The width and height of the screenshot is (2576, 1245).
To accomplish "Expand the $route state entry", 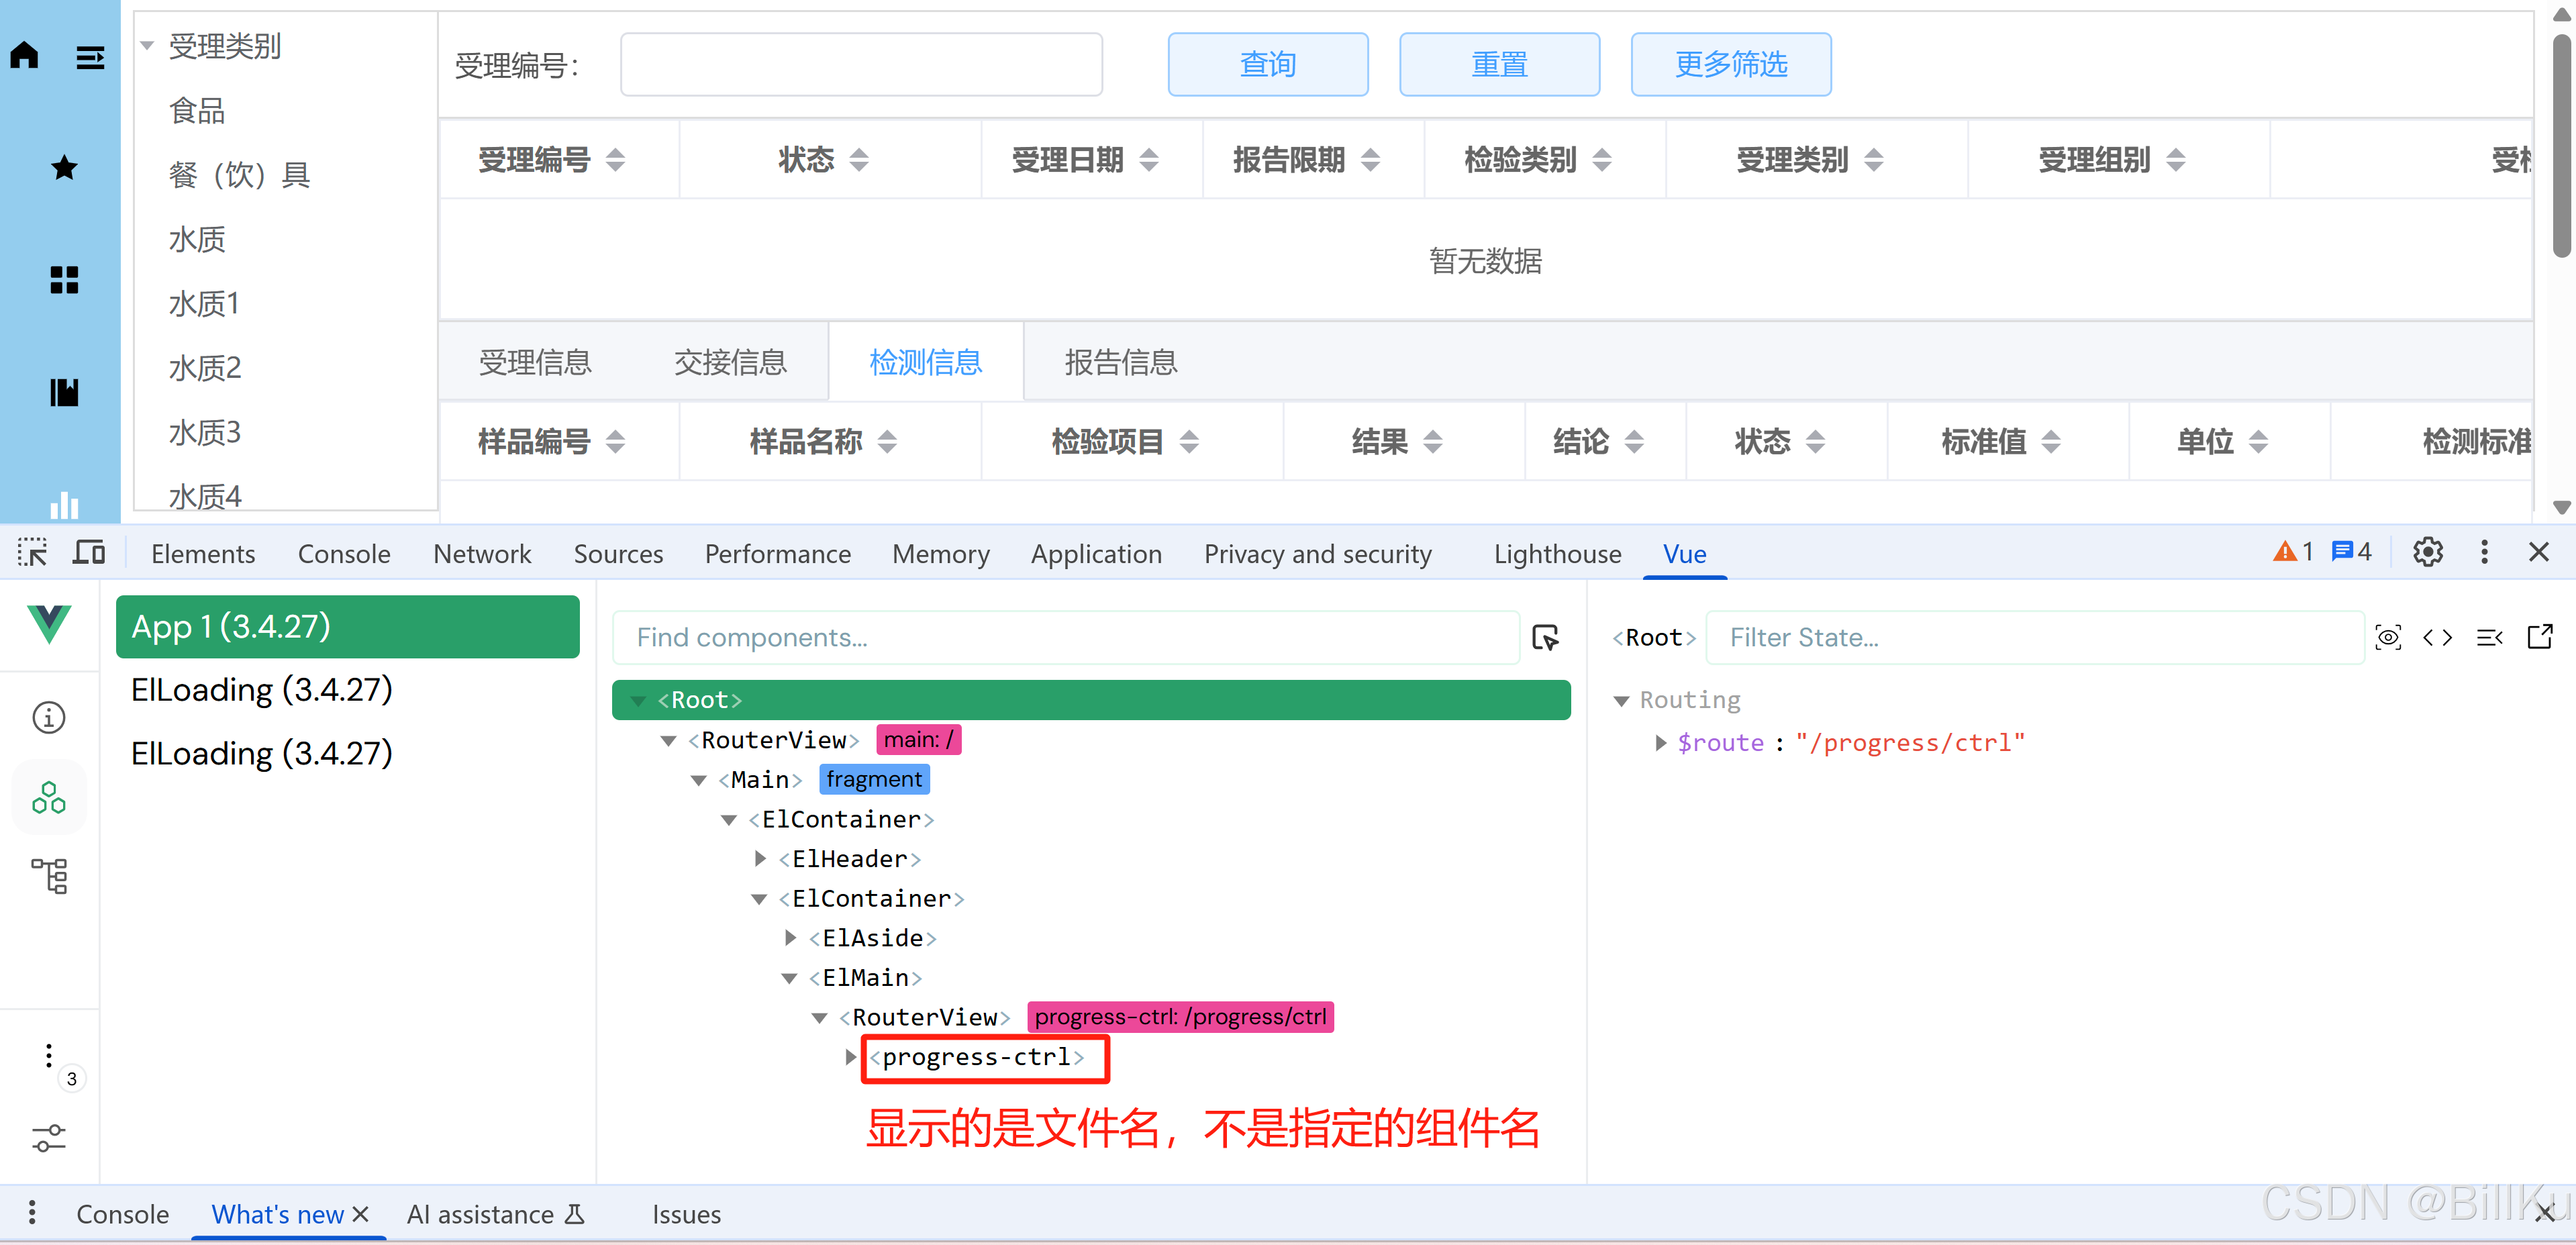I will coord(1660,743).
